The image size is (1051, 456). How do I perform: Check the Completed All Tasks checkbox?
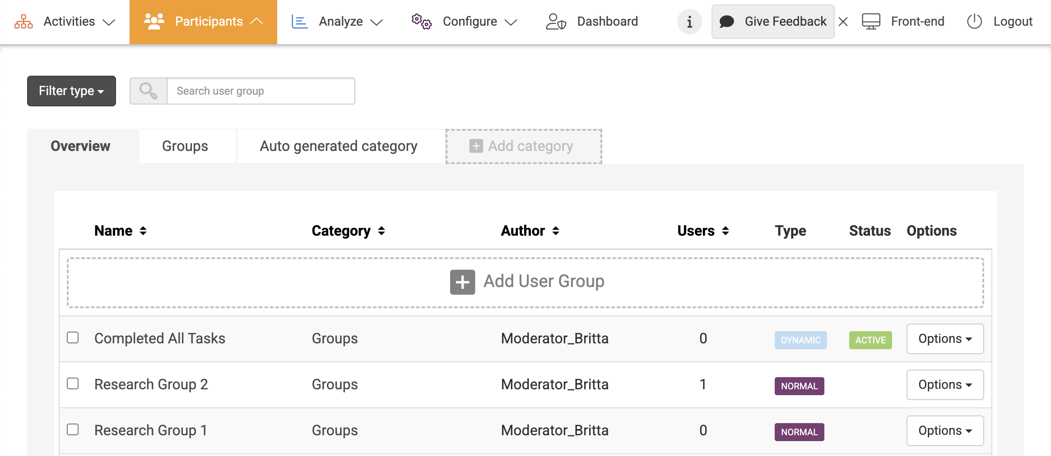point(73,338)
